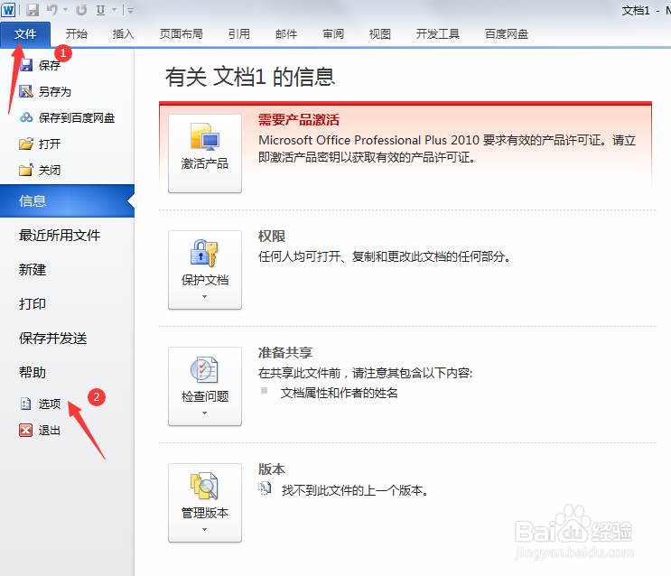Open the Customize Quick Access Toolbar dropdown
The width and height of the screenshot is (671, 576).
pos(130,10)
